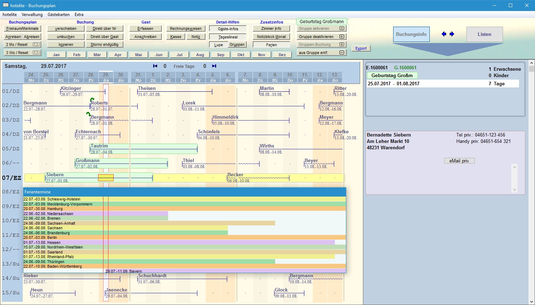Open the Extra menu
This screenshot has width=535, height=305.
79,15
